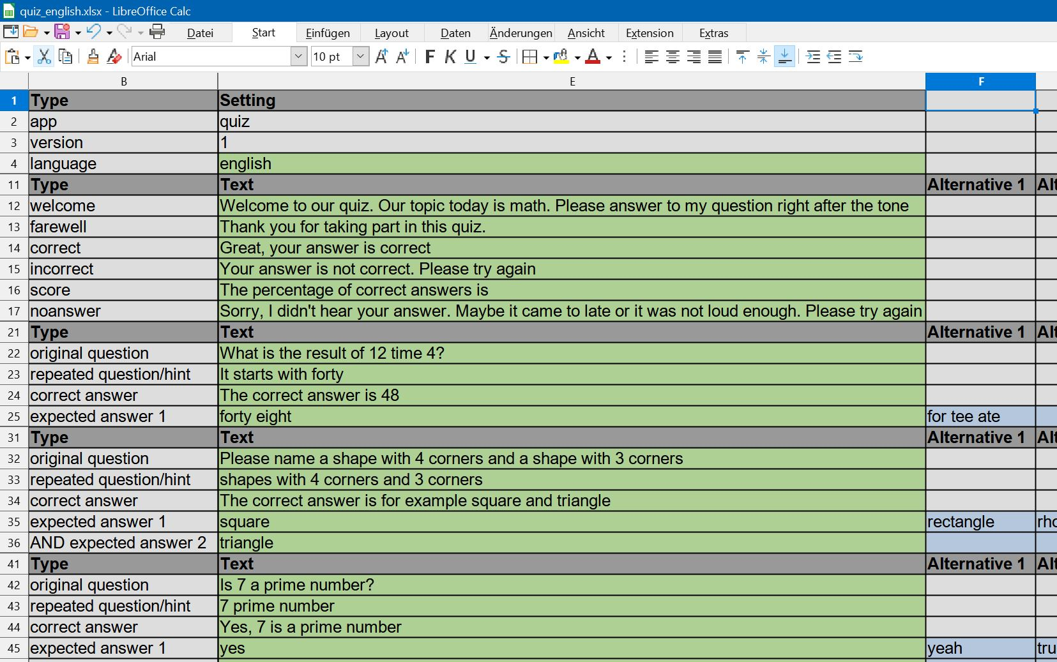The image size is (1057, 662).
Task: Select the cell reading 'english'
Action: tap(572, 163)
